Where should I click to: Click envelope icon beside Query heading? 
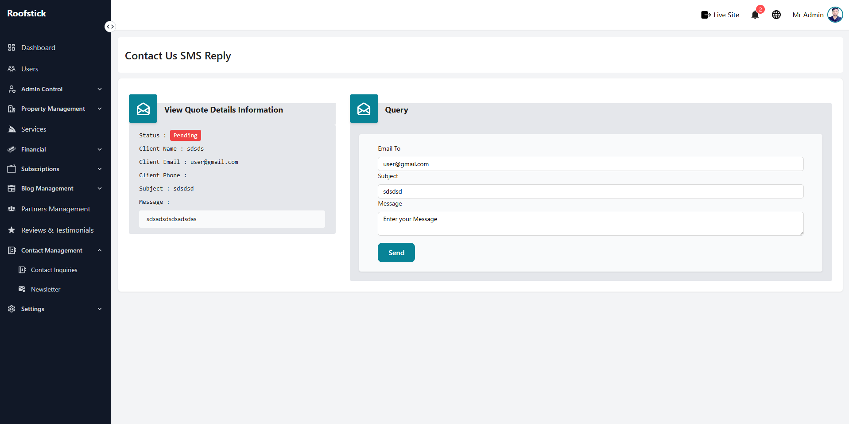coord(364,109)
